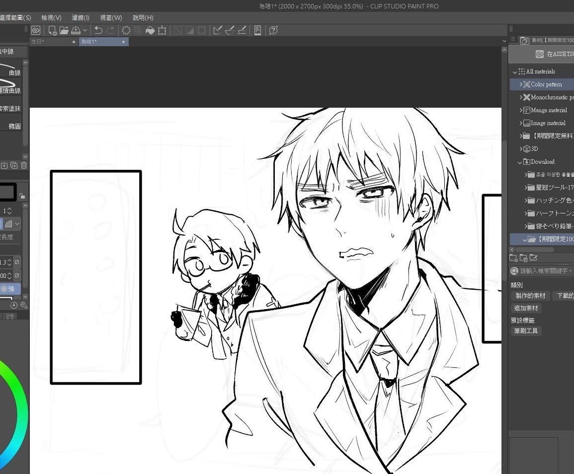Open the 檢視(V) menu

51,17
